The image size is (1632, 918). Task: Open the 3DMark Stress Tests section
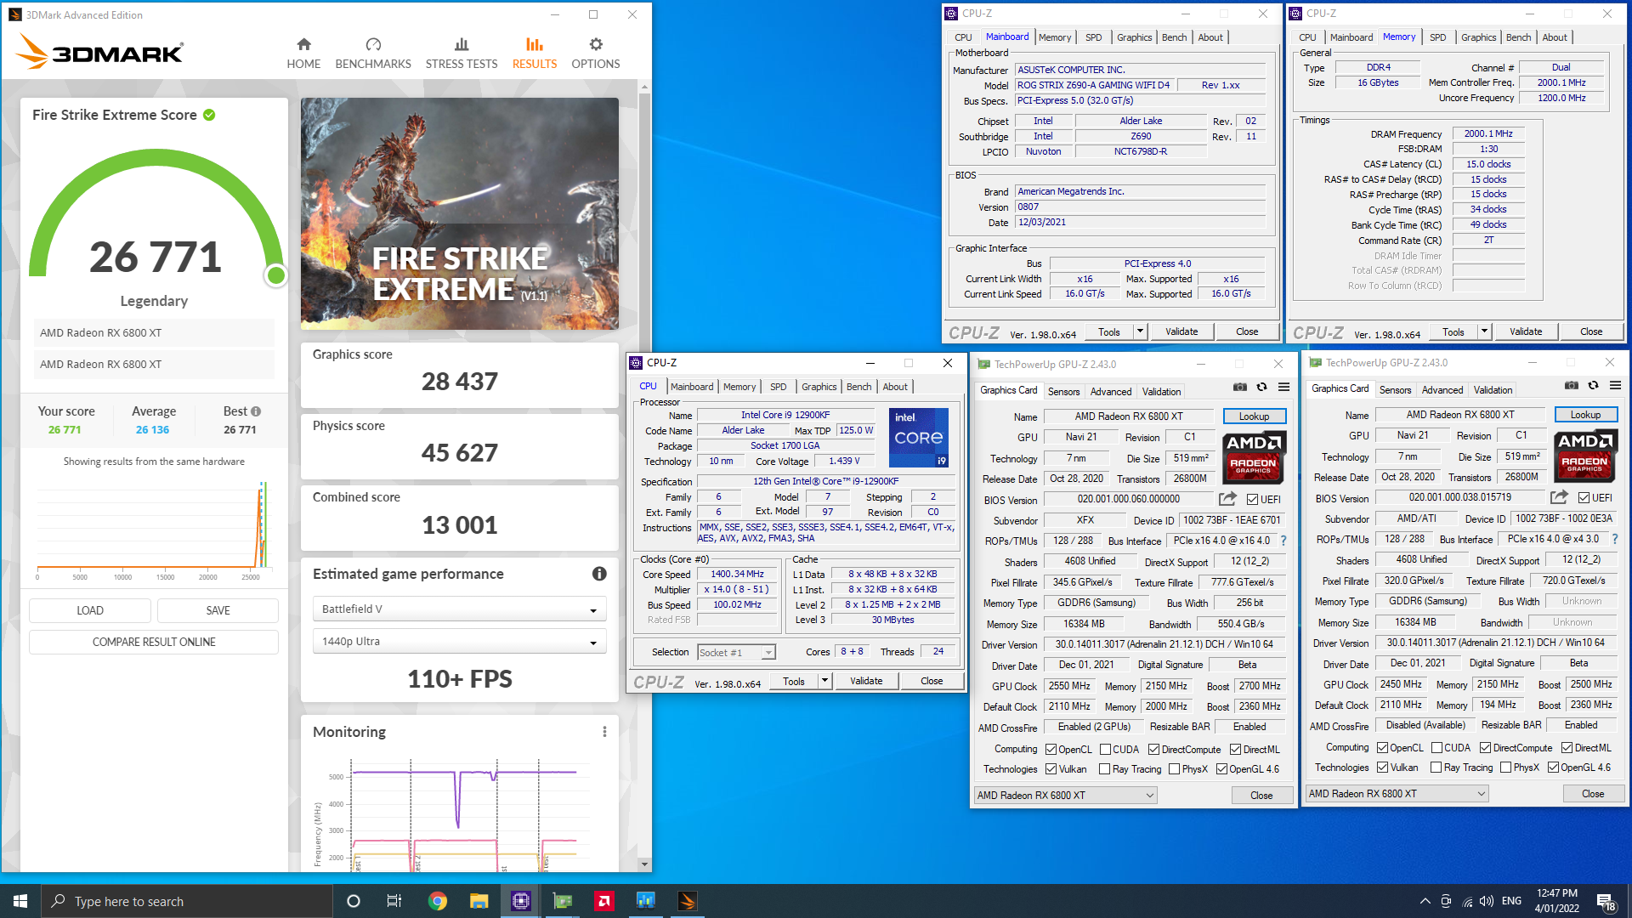point(462,53)
